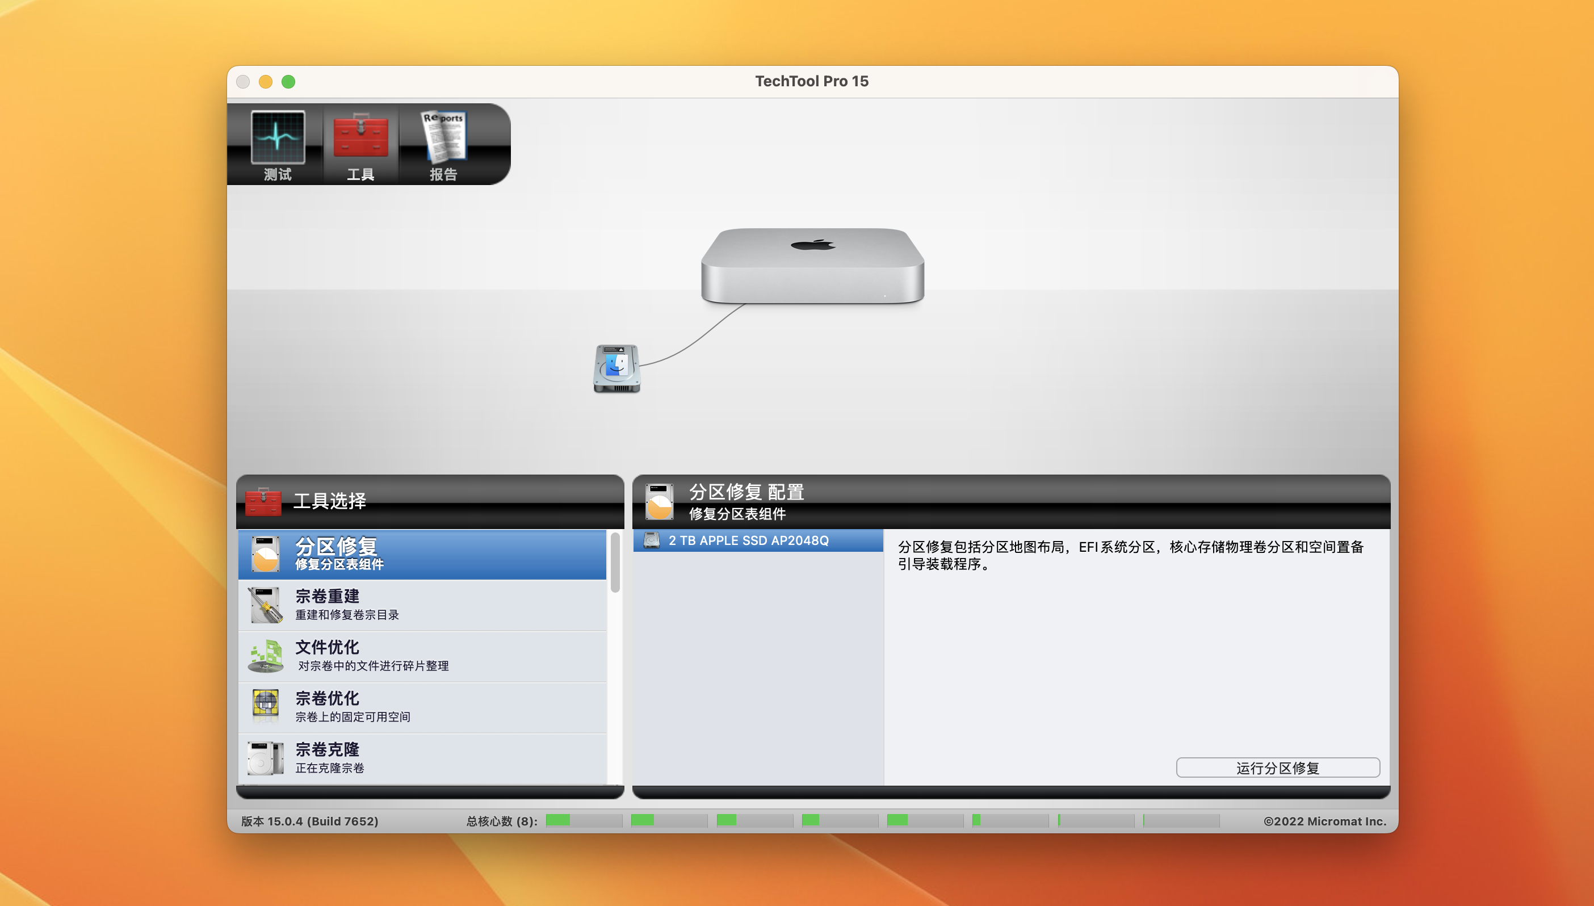Click the 分区修复 pie-chart drive icon
The image size is (1594, 906).
[x=266, y=554]
